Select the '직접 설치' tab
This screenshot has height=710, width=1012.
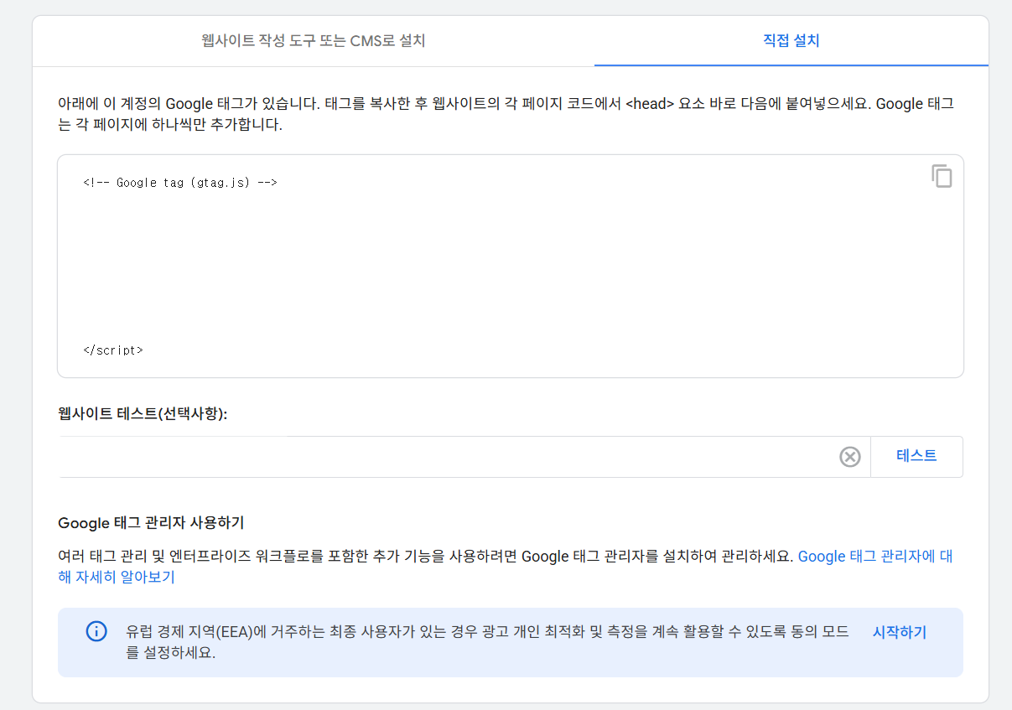791,40
